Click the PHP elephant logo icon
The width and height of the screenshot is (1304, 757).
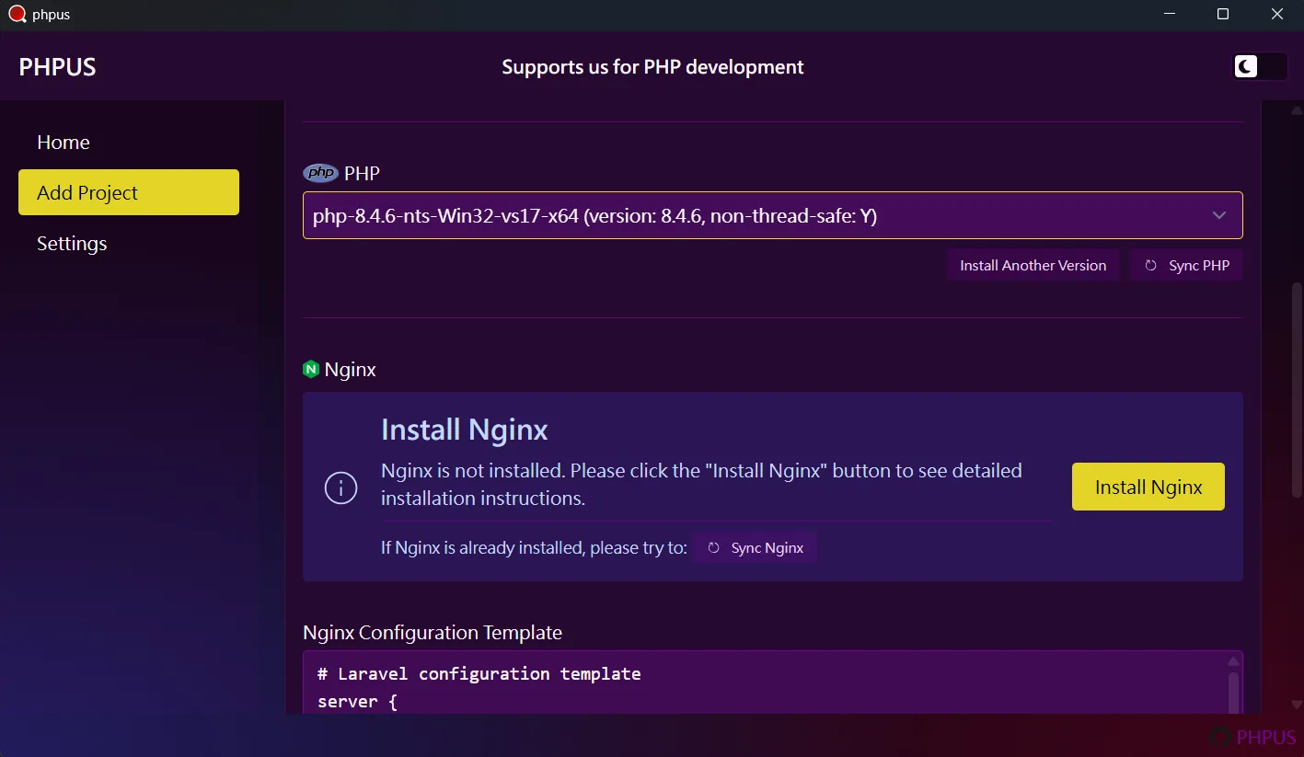click(320, 173)
